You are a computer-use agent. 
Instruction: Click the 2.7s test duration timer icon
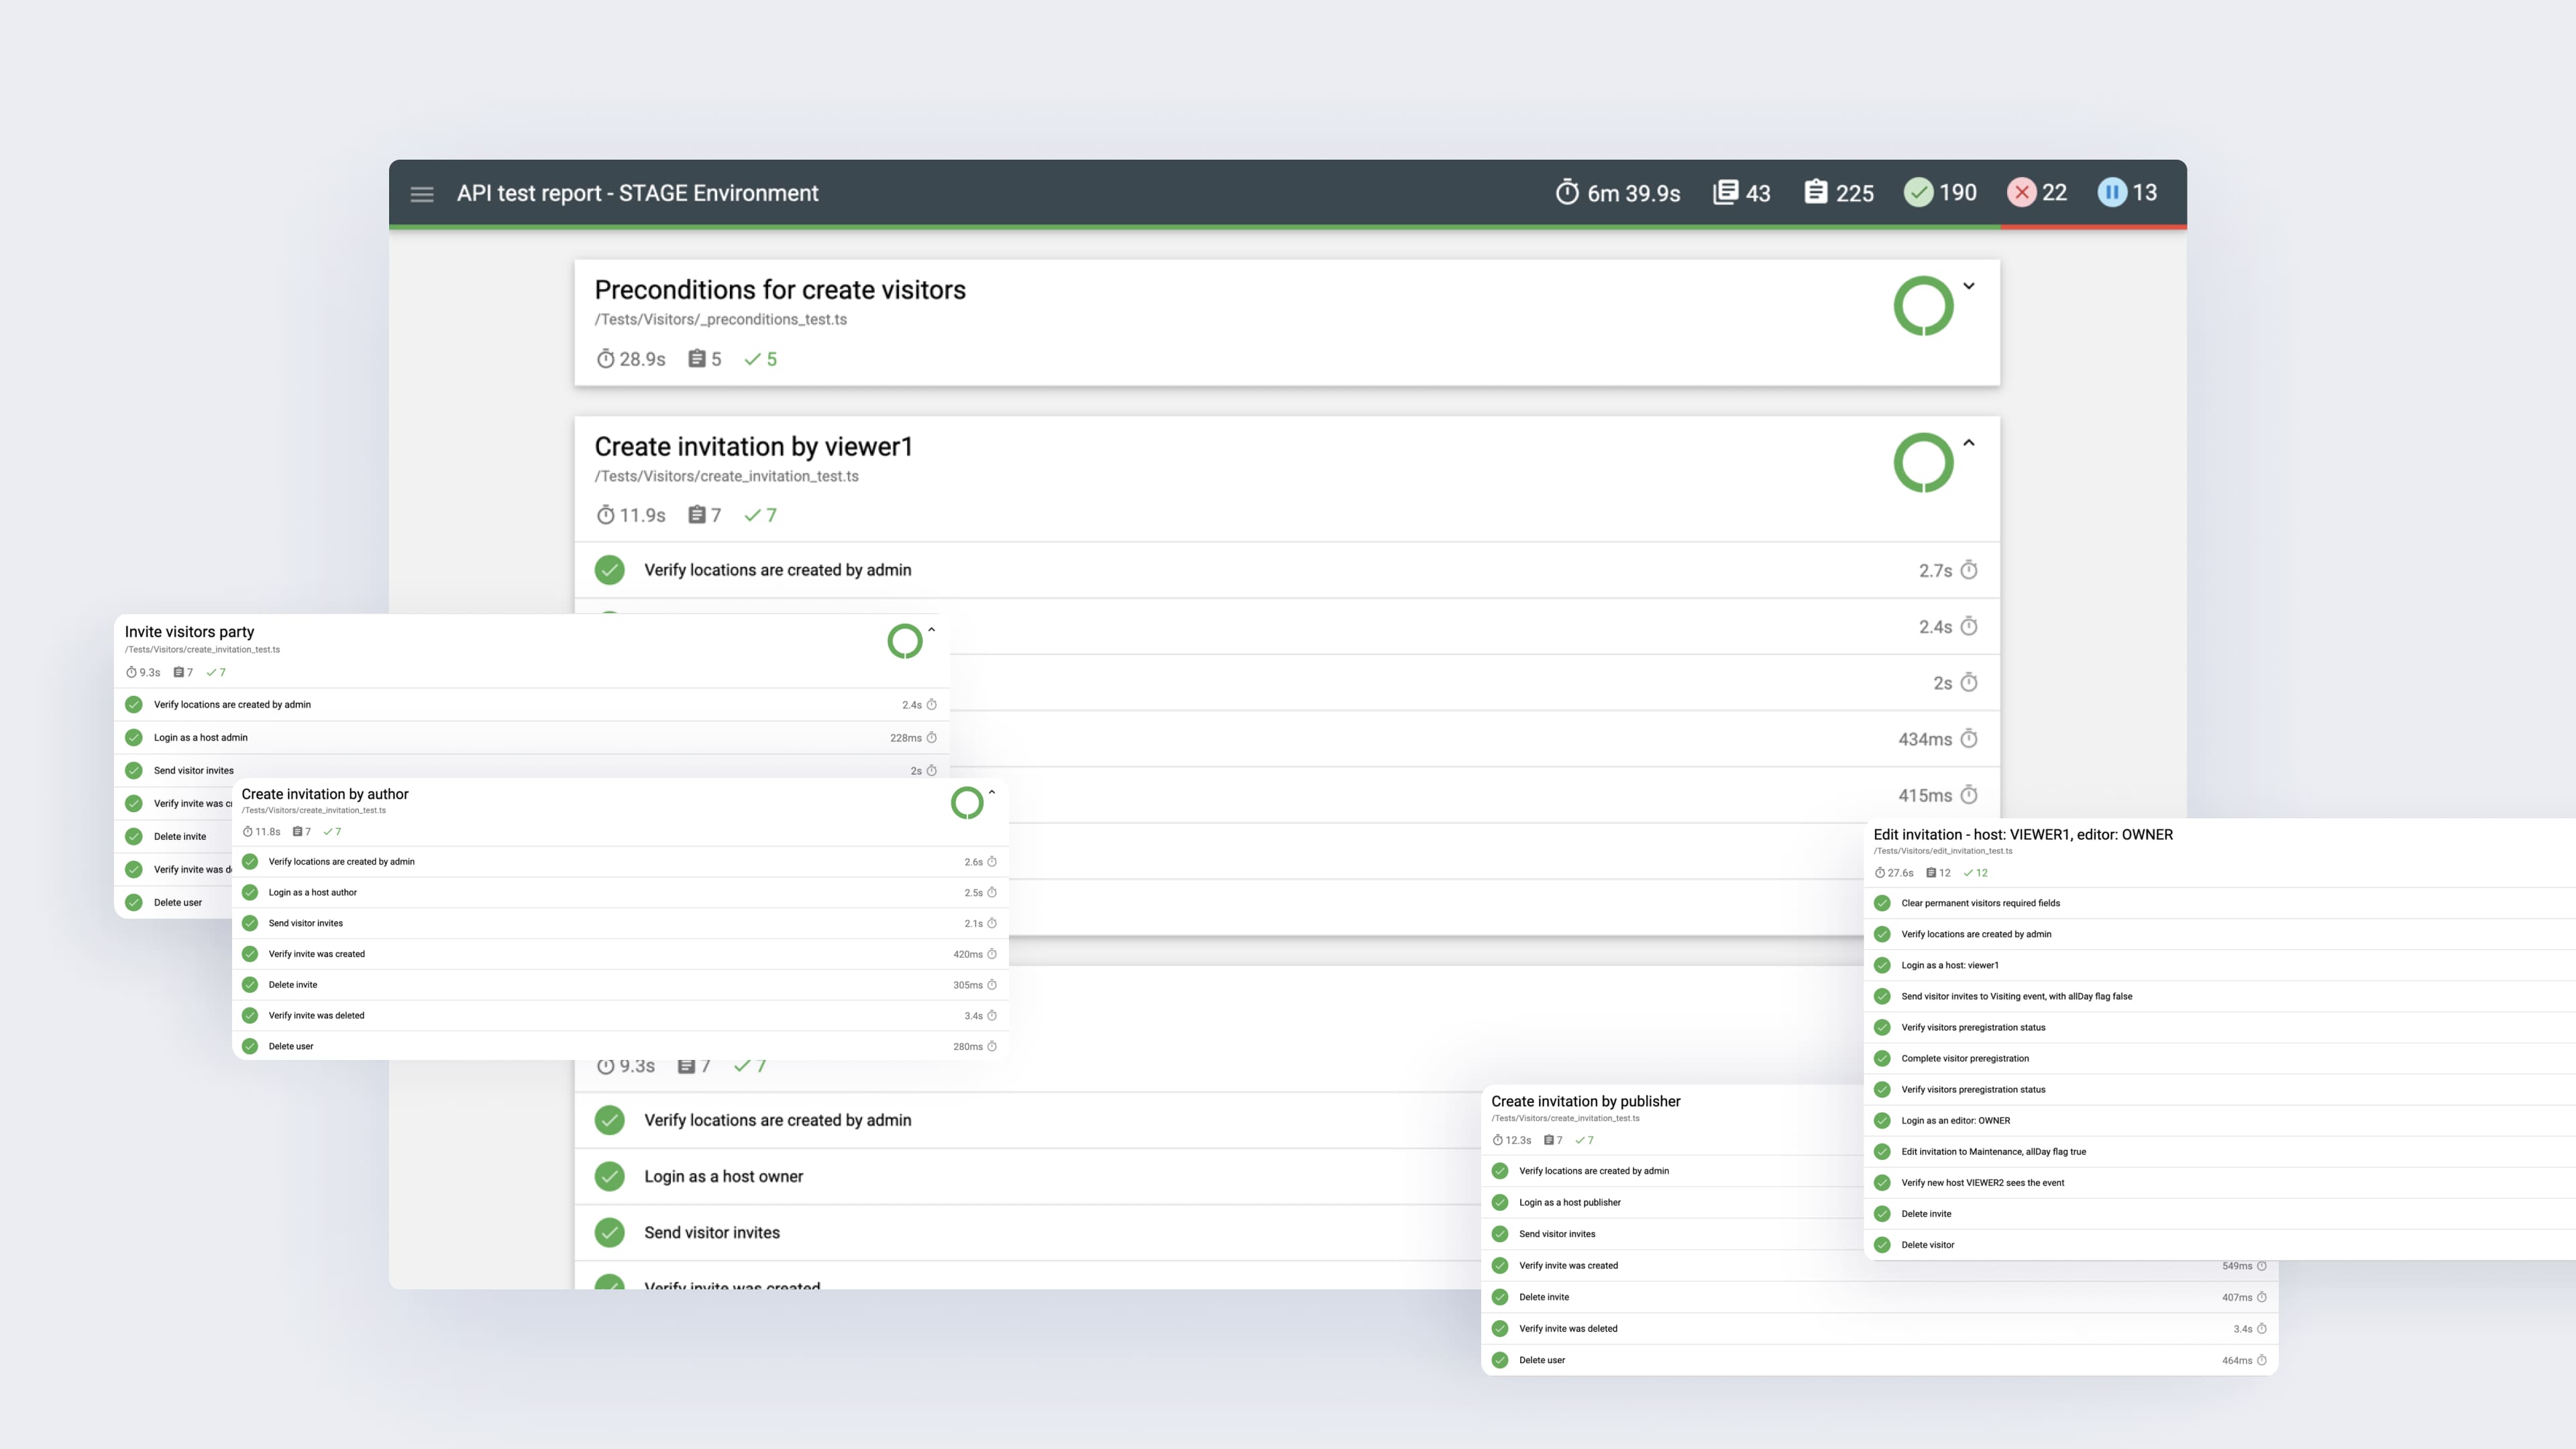click(x=1968, y=570)
